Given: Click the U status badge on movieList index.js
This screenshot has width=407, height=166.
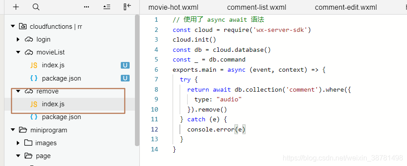Looking at the screenshot, I should tap(125, 66).
